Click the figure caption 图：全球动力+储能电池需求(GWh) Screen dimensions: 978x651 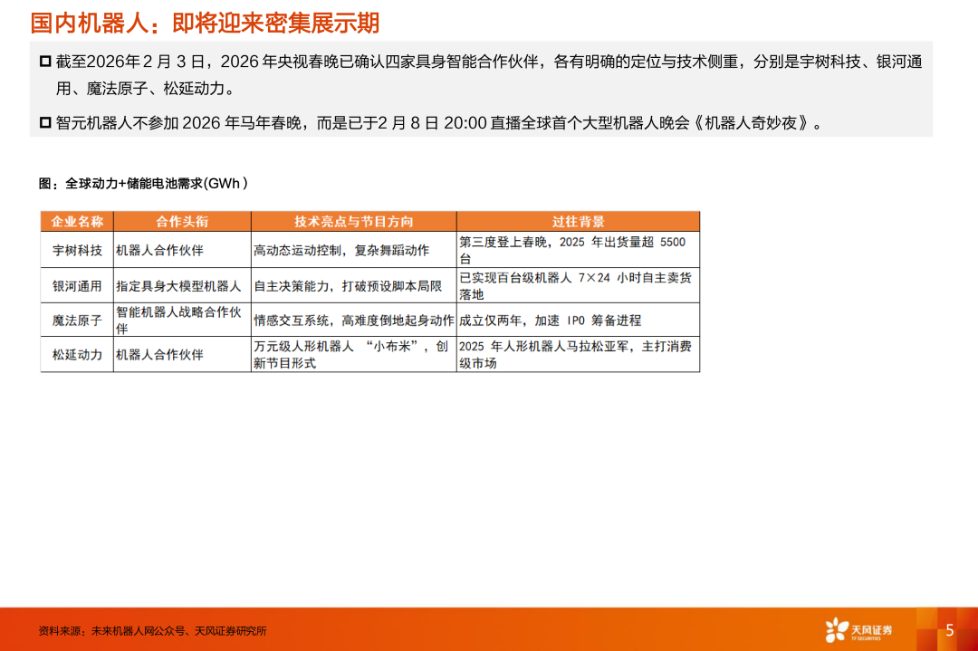click(x=143, y=183)
